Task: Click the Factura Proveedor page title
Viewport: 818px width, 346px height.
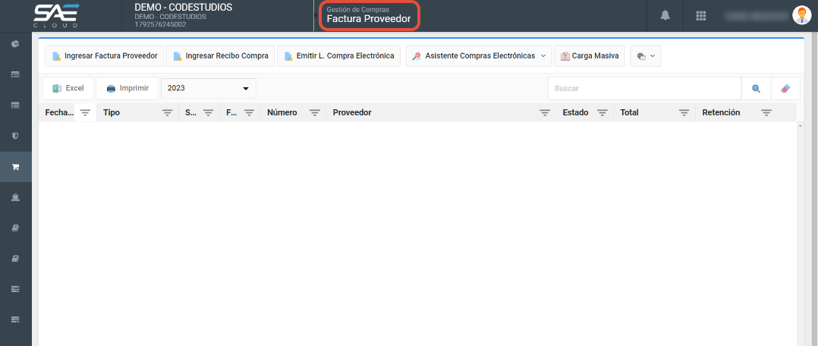Action: pos(369,19)
